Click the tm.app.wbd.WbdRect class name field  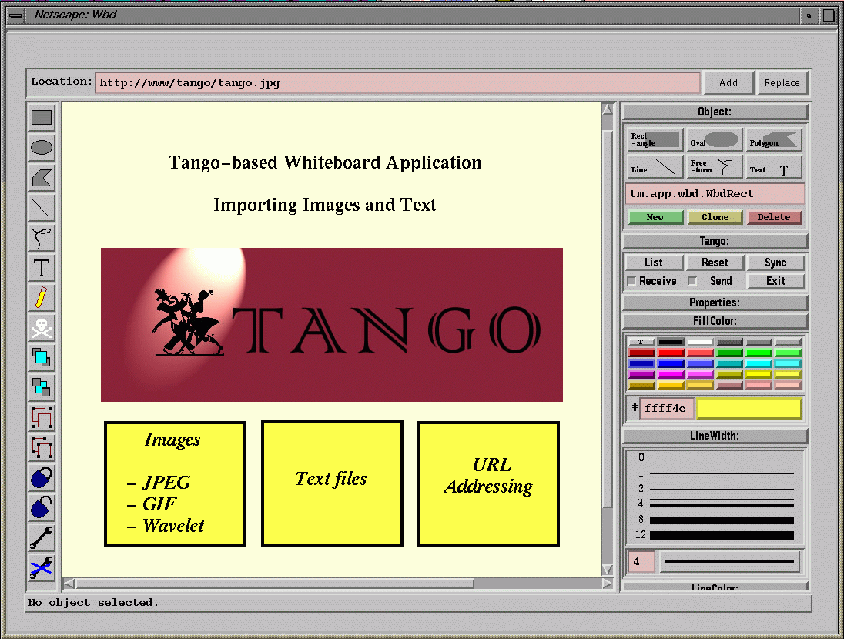715,194
